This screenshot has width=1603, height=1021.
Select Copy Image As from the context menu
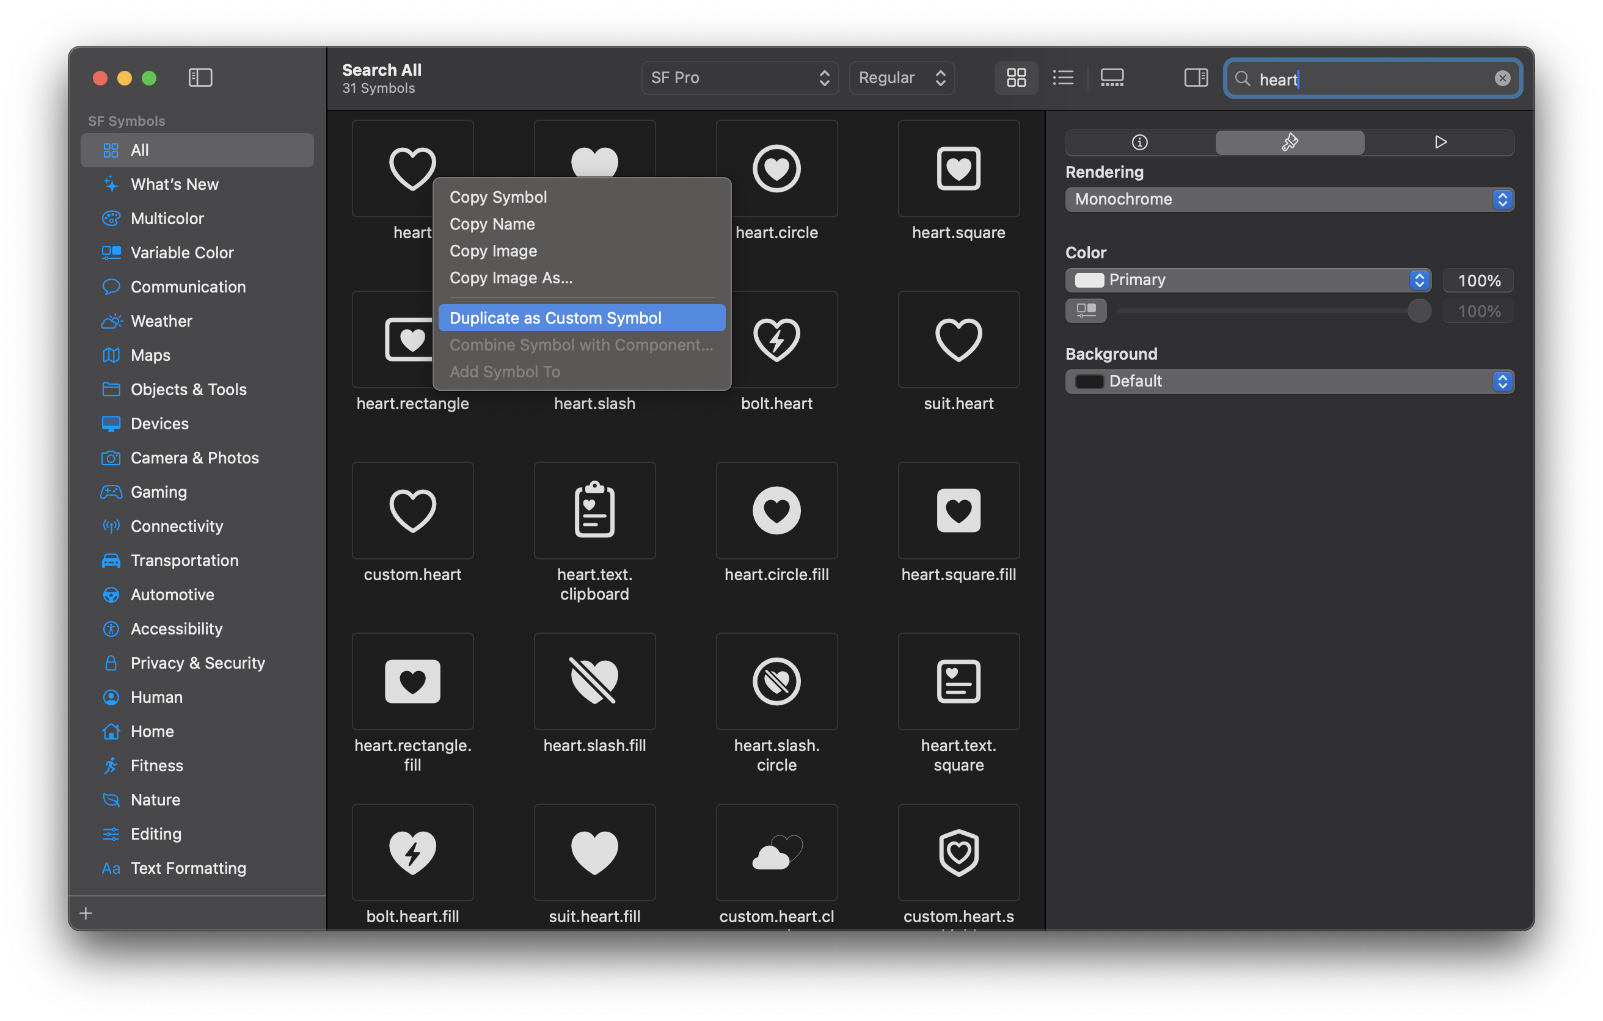(x=511, y=278)
